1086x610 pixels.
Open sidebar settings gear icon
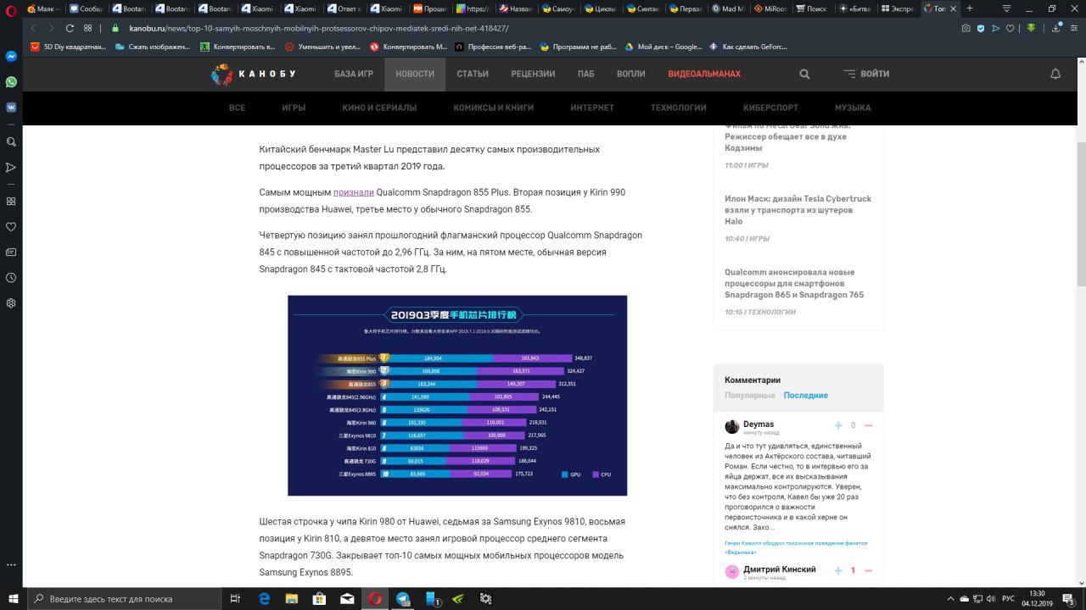[11, 302]
